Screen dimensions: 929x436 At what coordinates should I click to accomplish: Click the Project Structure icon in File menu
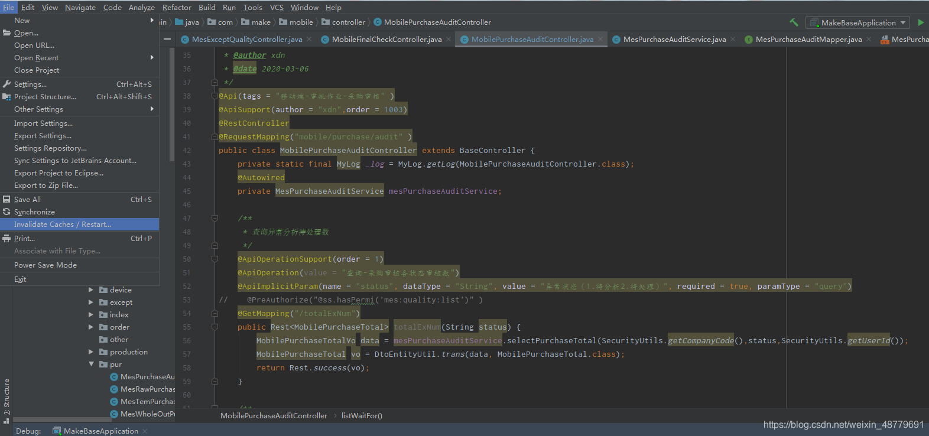[7, 96]
